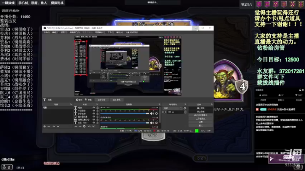Viewport: 305px width, 171px height.
Task: Click 麦克风/Aux volume slider handle
Action: pyautogui.click(x=148, y=114)
